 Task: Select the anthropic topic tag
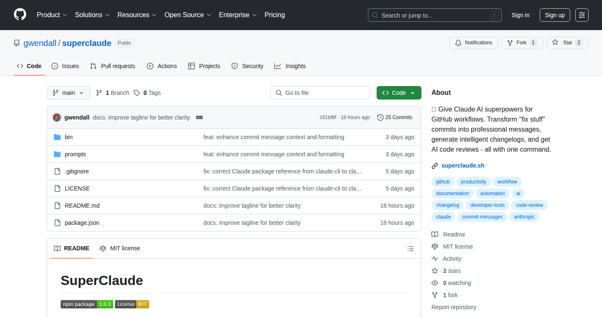tap(524, 217)
